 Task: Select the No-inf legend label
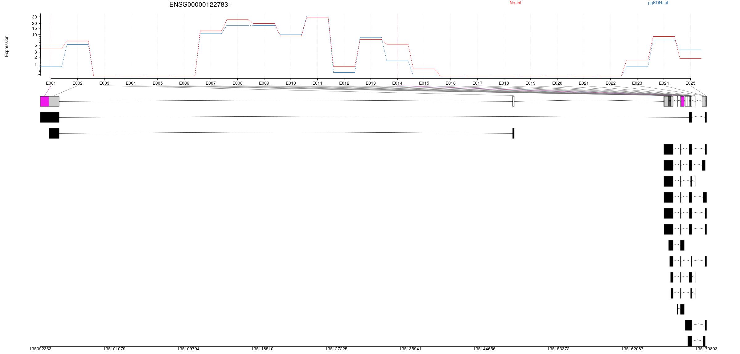coord(516,3)
